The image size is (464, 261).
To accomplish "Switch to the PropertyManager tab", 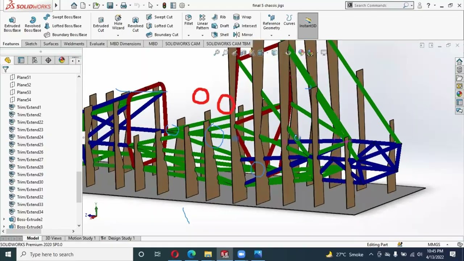I will click(21, 61).
